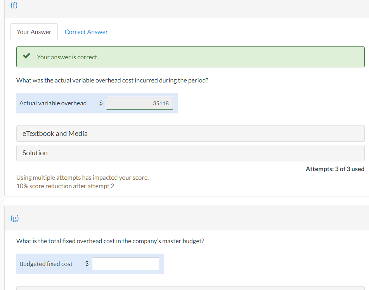This screenshot has height=290, width=369.
Task: Open the part (f) heading link
Action: point(14,5)
